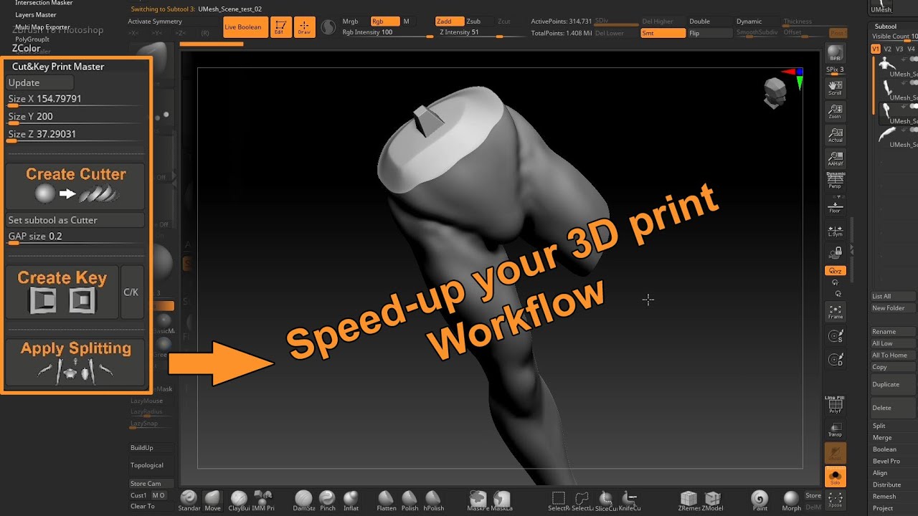Select the Morph brush
This screenshot has width=918, height=516.
point(791,500)
